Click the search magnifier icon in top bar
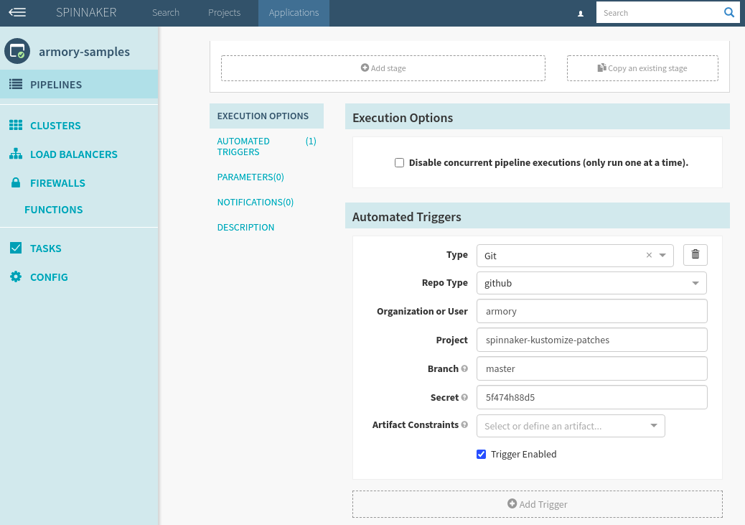This screenshot has height=525, width=745. (x=728, y=13)
